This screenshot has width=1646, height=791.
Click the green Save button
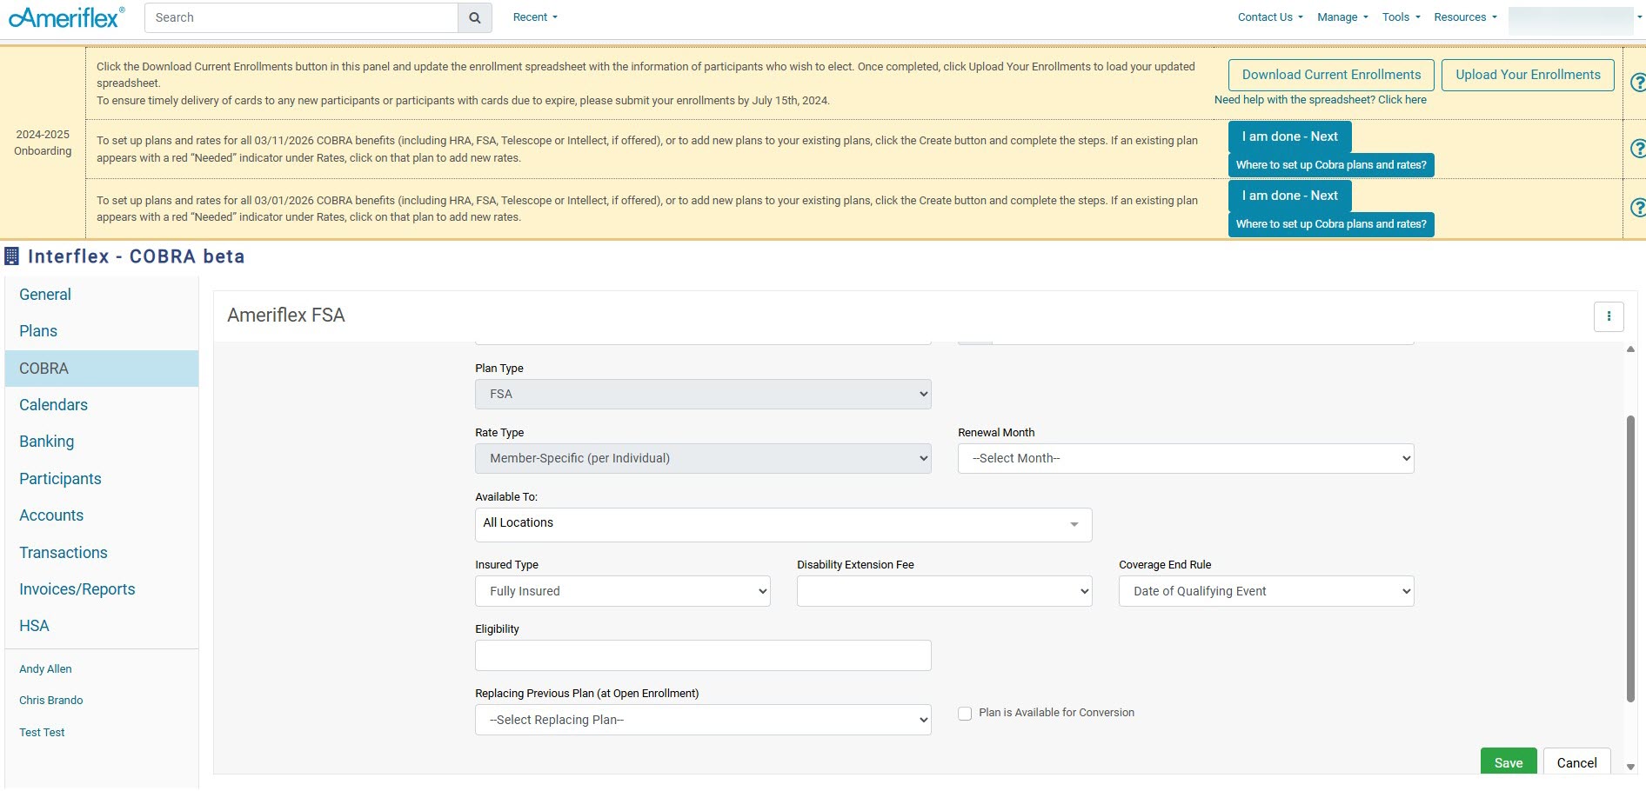[1508, 762]
